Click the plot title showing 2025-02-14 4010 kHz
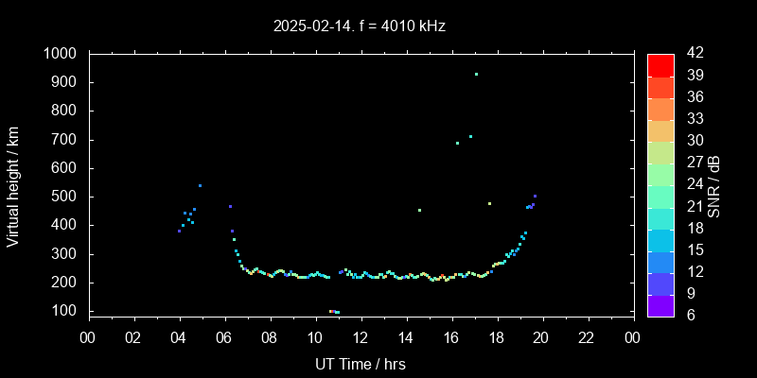Image resolution: width=757 pixels, height=378 pixels. click(360, 26)
